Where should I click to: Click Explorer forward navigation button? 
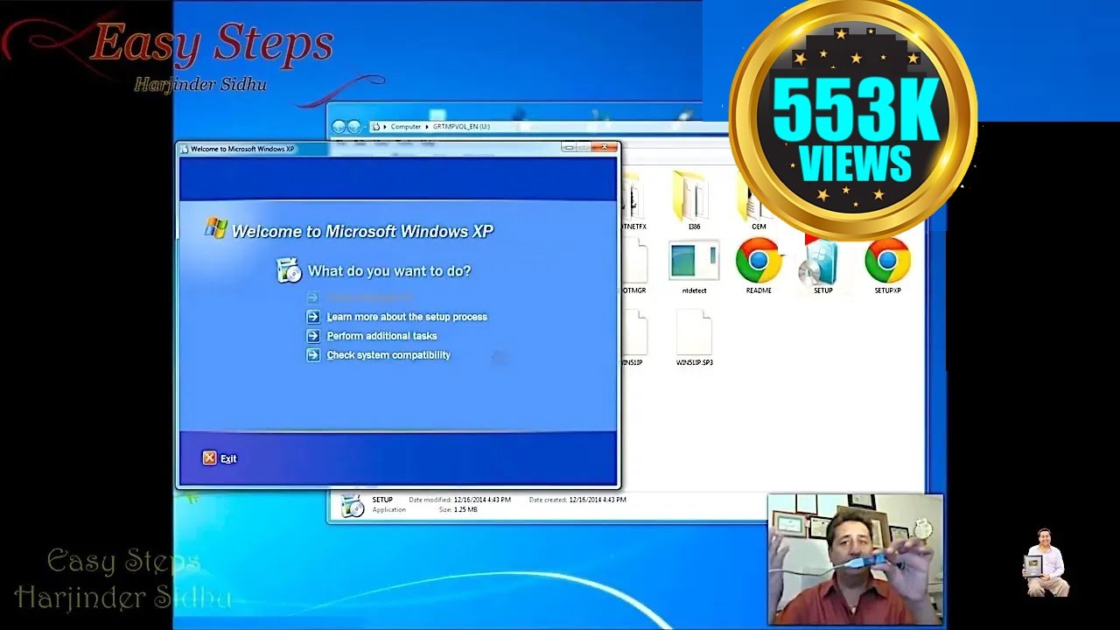(x=353, y=127)
